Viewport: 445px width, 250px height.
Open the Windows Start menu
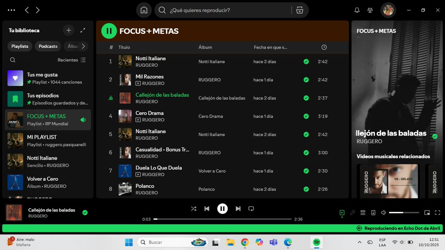coord(129,242)
